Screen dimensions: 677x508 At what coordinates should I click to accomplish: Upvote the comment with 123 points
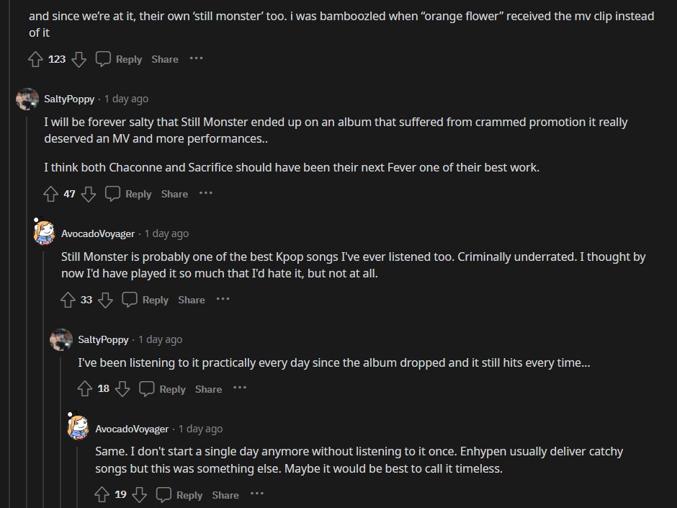click(35, 59)
